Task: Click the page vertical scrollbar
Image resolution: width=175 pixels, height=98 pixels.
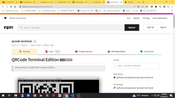Action: click(x=174, y=21)
